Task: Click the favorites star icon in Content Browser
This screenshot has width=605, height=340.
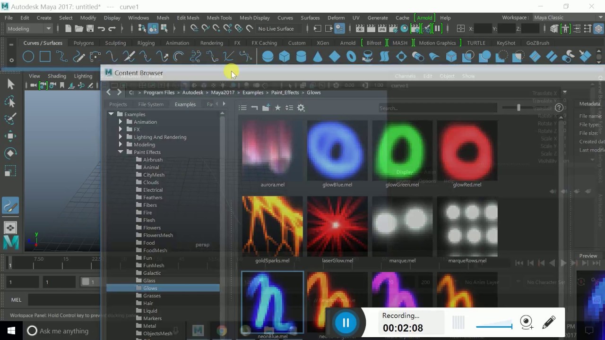Action: (278, 108)
